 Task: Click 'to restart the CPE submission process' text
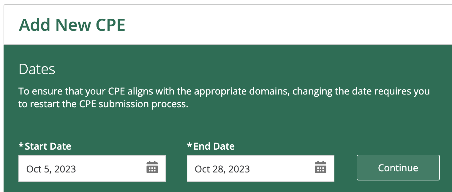tap(103, 105)
